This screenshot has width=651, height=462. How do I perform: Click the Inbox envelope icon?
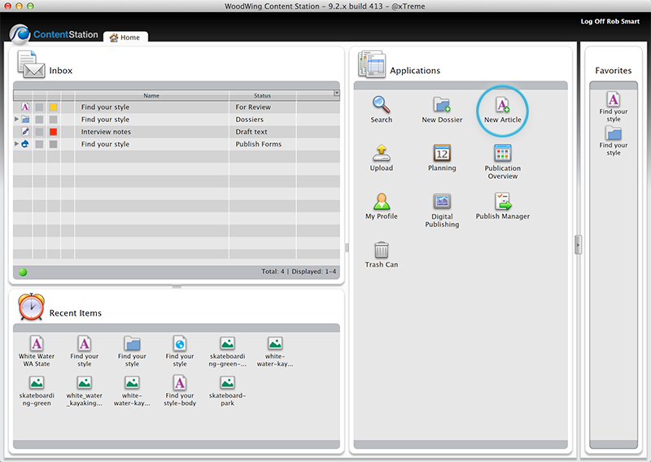pos(31,64)
